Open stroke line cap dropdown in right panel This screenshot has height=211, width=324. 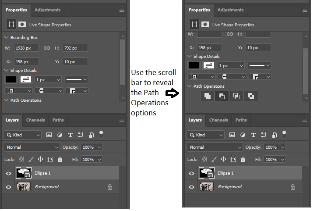[x=232, y=77]
